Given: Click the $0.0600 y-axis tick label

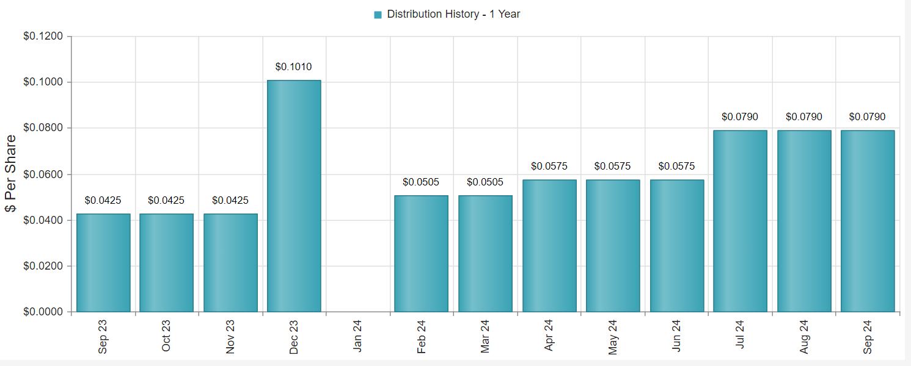Looking at the screenshot, I should coord(43,174).
